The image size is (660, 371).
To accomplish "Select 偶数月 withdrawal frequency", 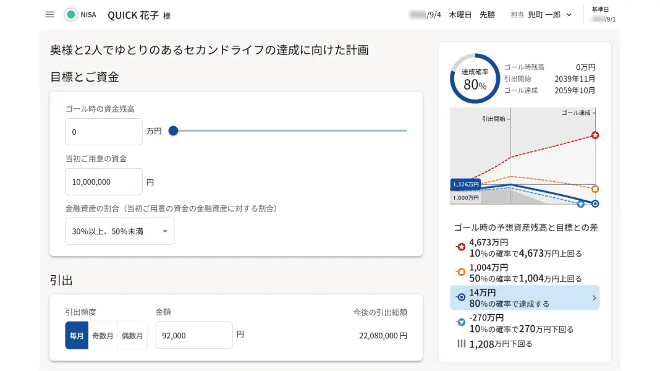I will coord(132,336).
